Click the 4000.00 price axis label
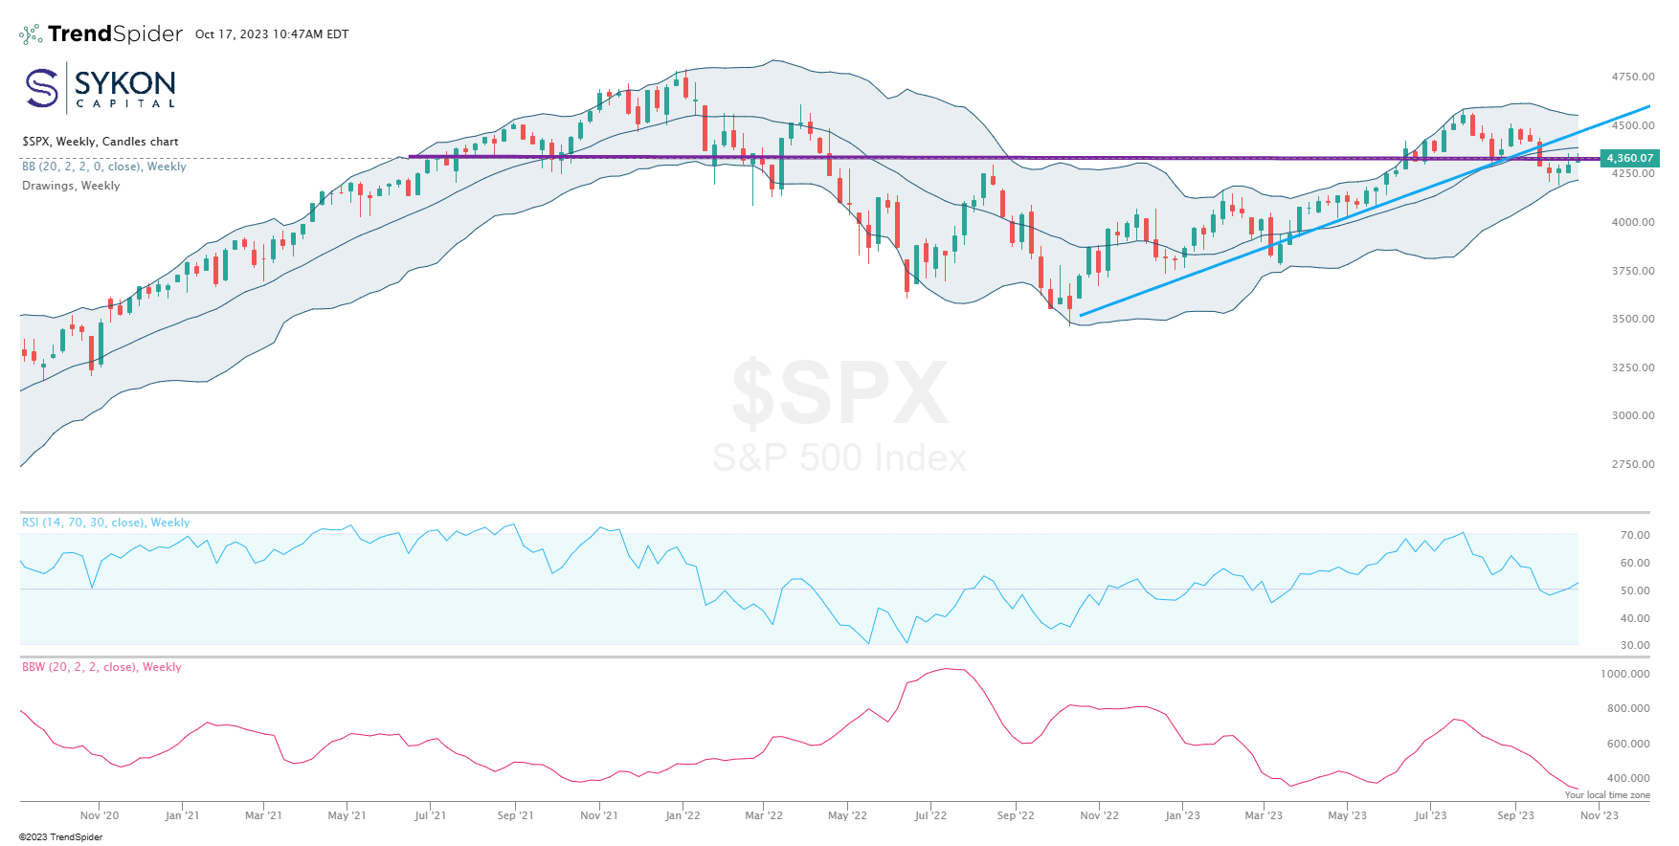 pyautogui.click(x=1633, y=222)
